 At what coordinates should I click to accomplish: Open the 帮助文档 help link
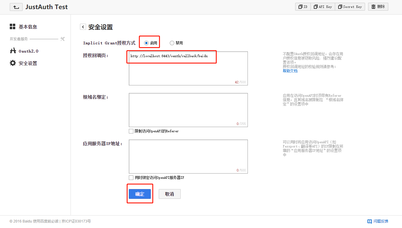(x=290, y=71)
